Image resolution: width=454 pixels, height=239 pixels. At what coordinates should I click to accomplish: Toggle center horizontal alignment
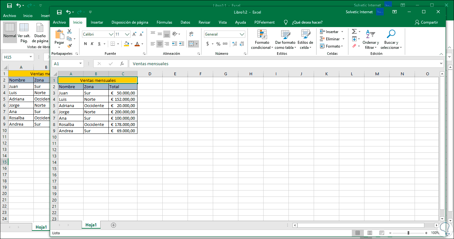click(x=160, y=44)
